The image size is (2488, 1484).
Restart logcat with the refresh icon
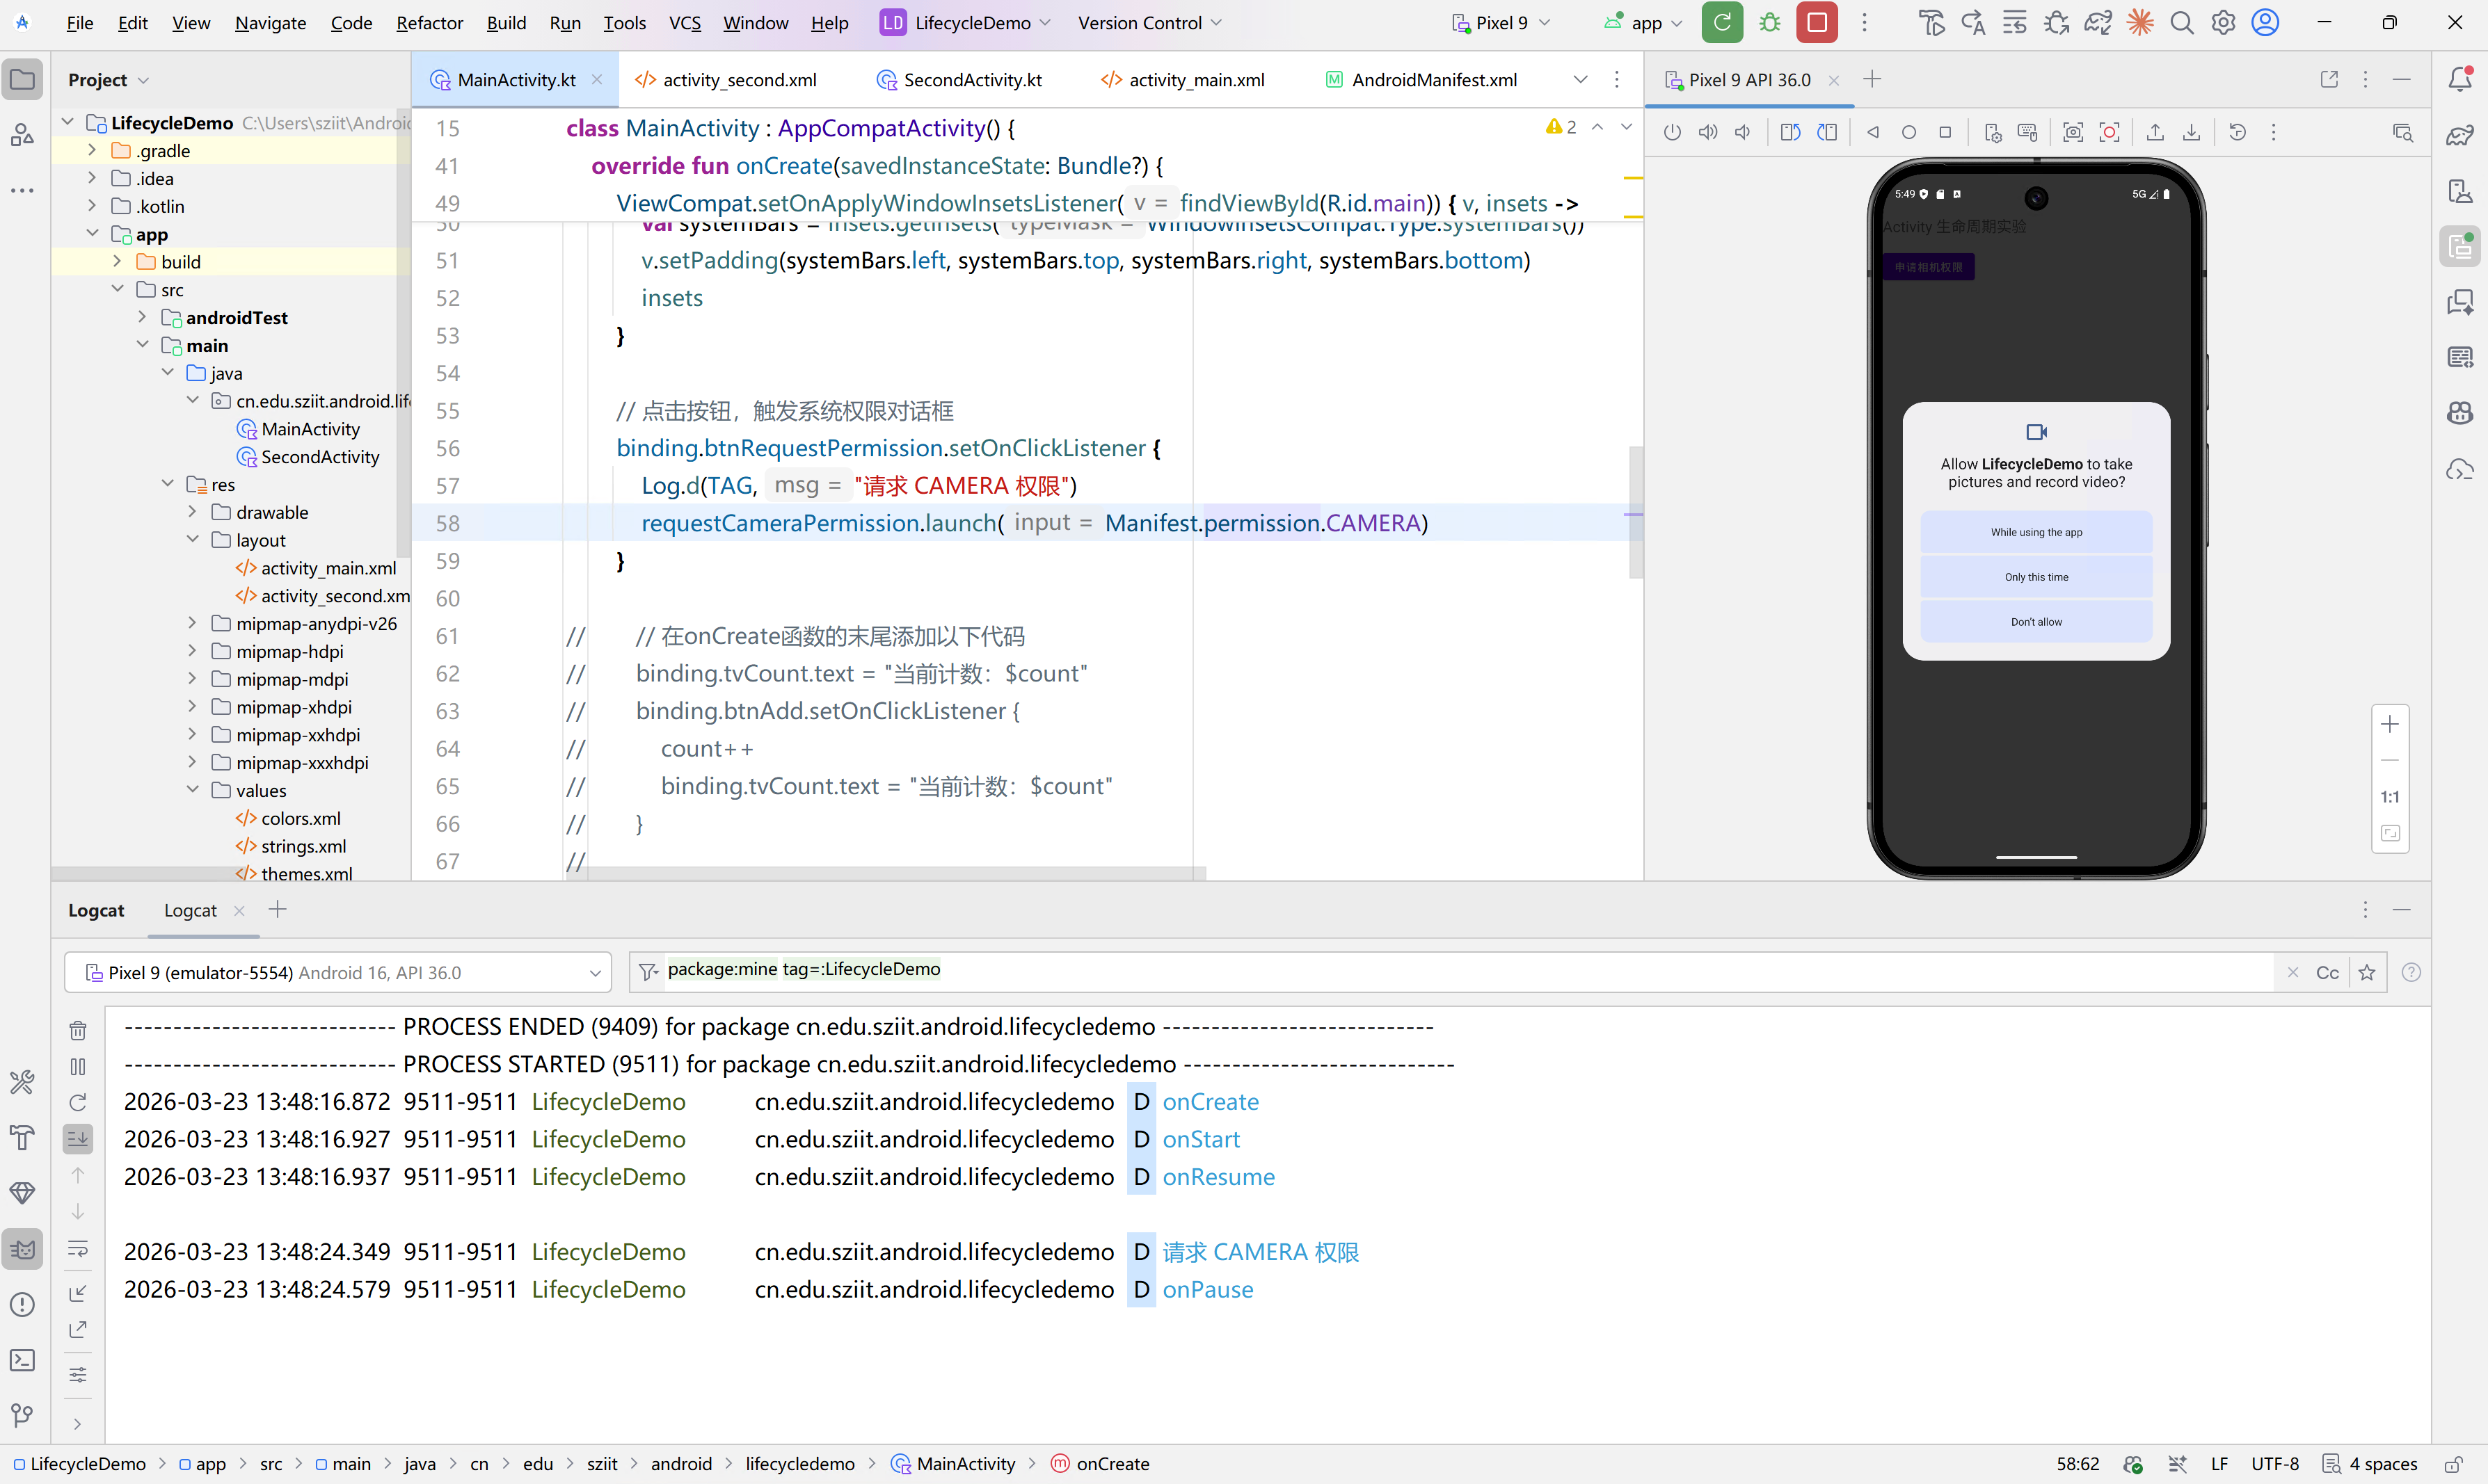click(78, 1102)
